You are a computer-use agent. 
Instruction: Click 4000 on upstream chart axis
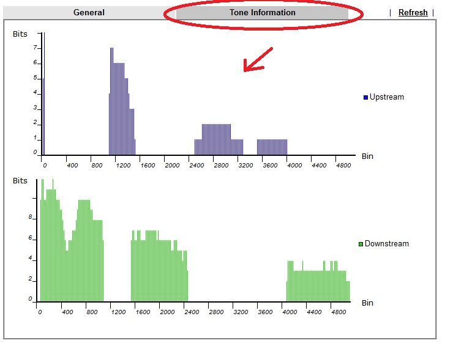[294, 165]
